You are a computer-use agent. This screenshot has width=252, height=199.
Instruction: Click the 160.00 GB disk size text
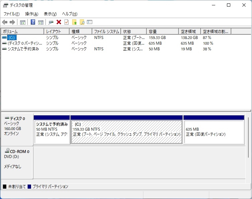click(x=13, y=129)
